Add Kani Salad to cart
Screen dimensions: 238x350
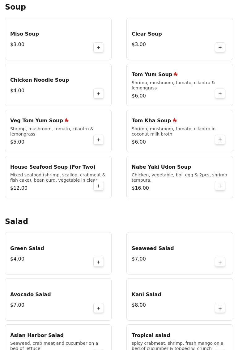220,308
